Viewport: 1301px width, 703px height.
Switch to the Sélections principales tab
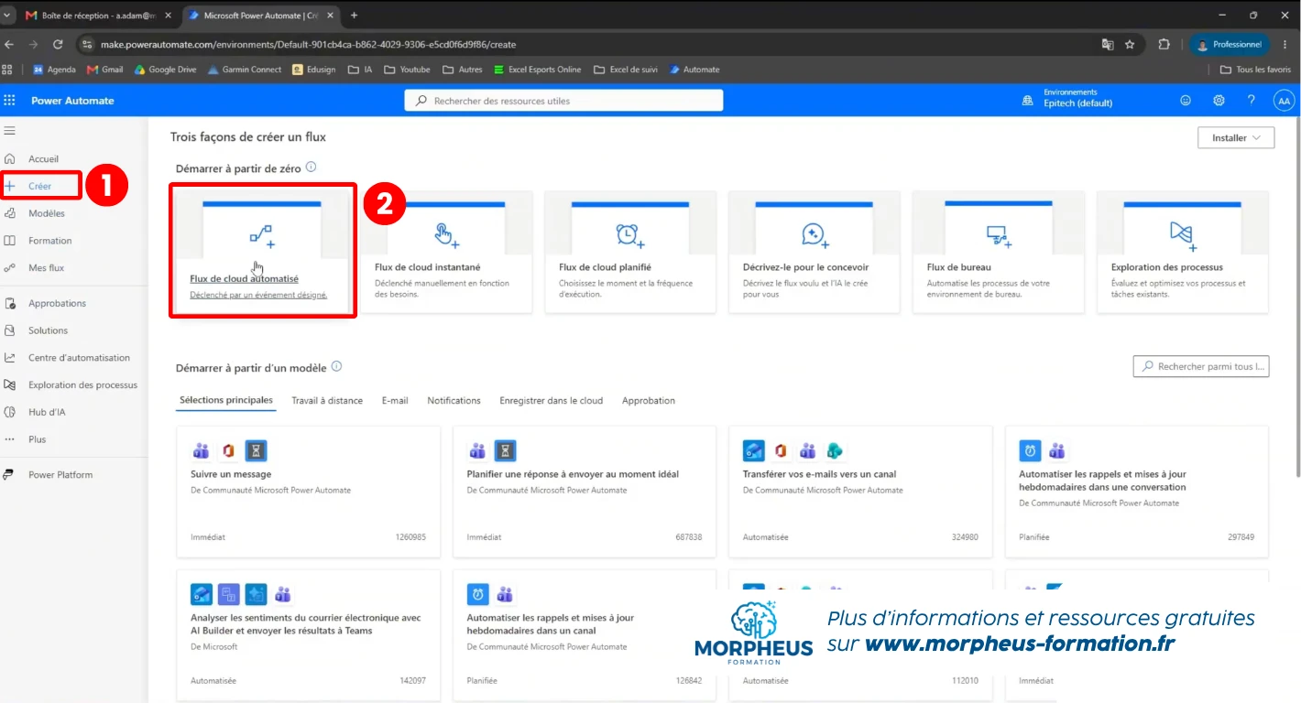point(226,401)
